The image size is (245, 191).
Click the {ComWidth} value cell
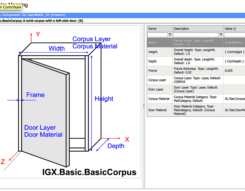tap(234, 42)
